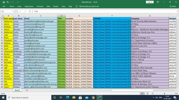
Task: Open Microsoft Edge from taskbar
Action: coord(67,97)
